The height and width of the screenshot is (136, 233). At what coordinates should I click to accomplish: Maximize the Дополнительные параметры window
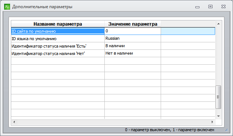[x=210, y=7]
